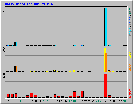Select the yellow visits bar for day 18
This screenshot has width=133, height=104.
[74, 71]
